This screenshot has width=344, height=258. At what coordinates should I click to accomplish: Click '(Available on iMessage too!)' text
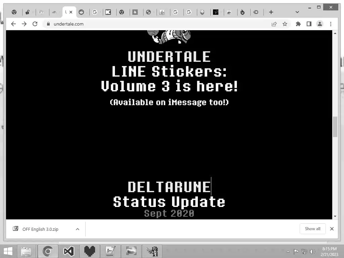pos(169,102)
